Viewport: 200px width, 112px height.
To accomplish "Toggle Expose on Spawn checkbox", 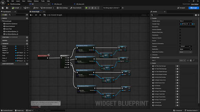I will point(180,38).
